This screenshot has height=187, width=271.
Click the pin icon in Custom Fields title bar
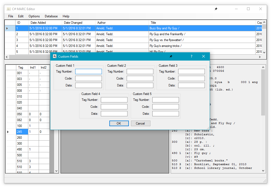point(171,57)
